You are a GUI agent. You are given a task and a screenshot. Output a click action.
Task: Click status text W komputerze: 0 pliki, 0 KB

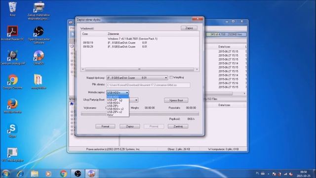[223, 149]
